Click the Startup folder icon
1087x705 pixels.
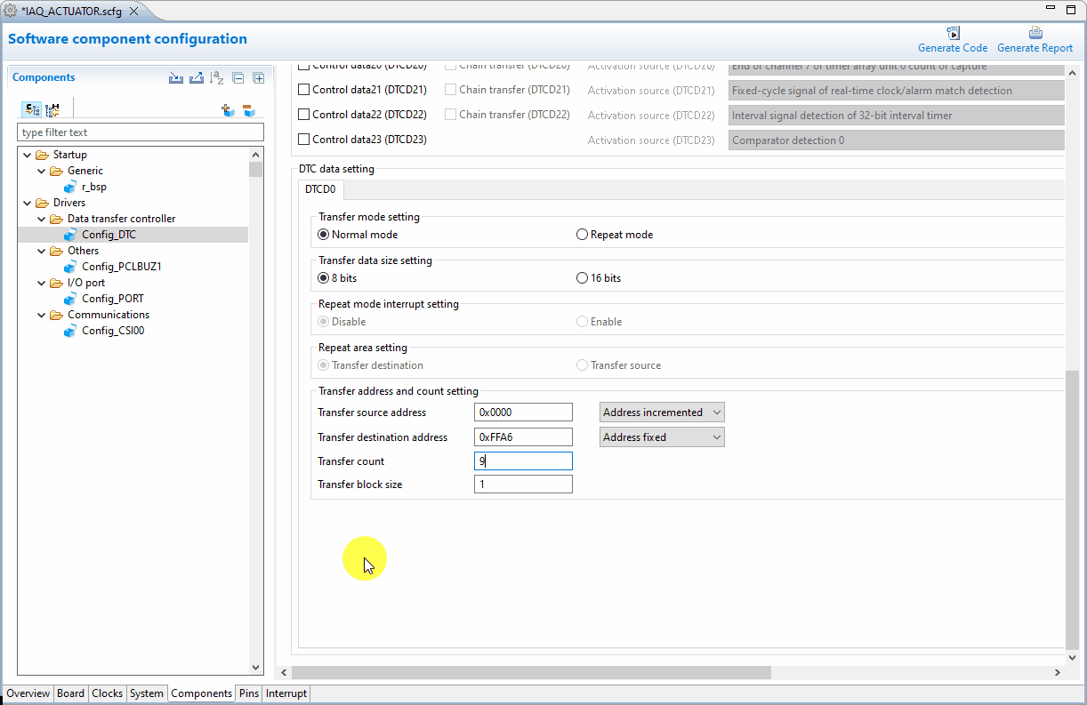[x=43, y=155]
